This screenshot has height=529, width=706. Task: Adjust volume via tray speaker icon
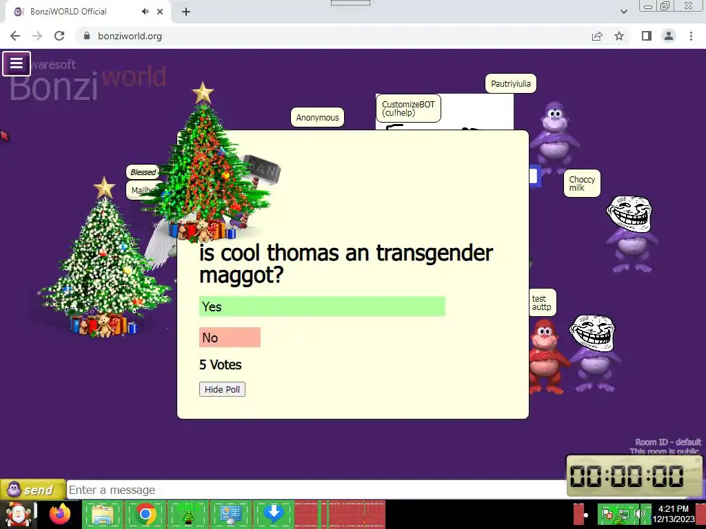click(x=640, y=514)
